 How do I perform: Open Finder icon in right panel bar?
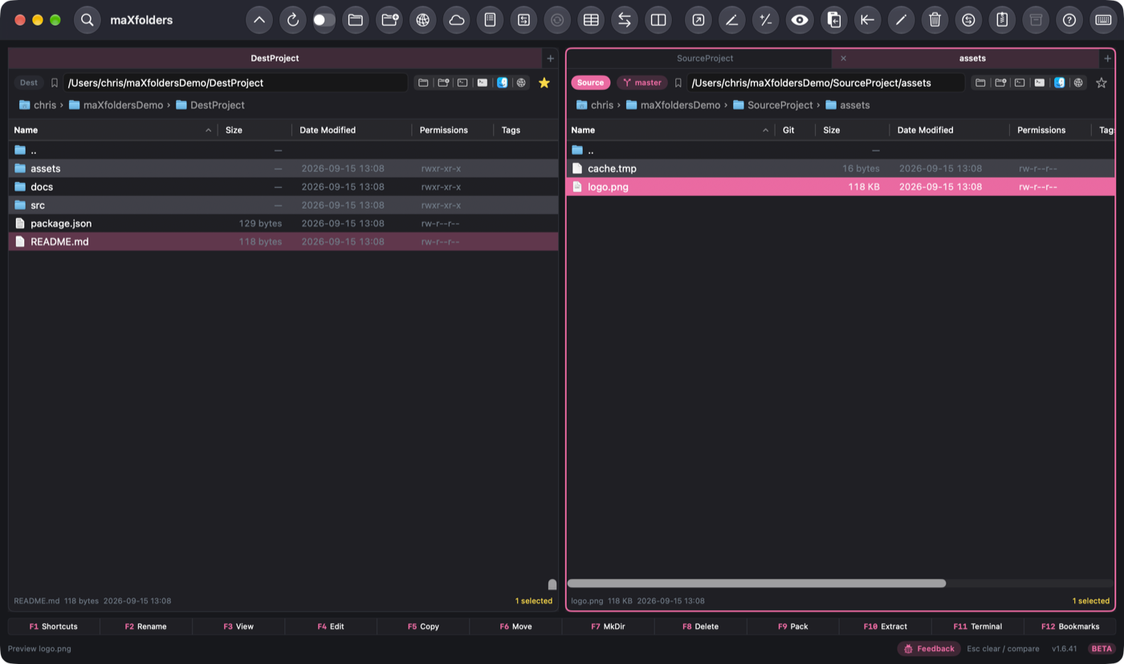tap(1060, 83)
